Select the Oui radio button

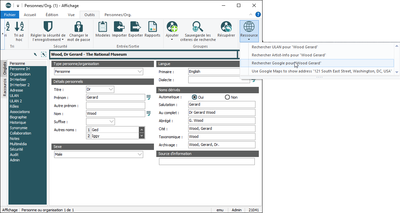point(194,97)
